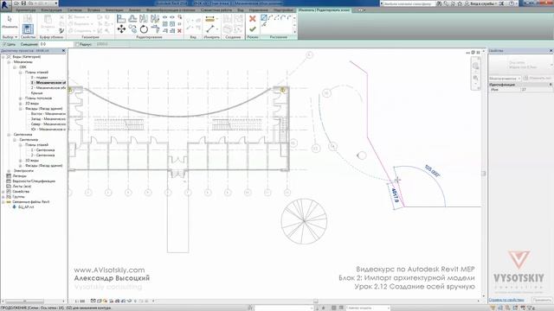Select the Line draw tool
This screenshot has width=554, height=311.
(264, 17)
